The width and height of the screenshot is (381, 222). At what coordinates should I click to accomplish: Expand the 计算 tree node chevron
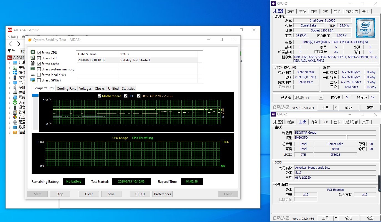(x=10, y=63)
